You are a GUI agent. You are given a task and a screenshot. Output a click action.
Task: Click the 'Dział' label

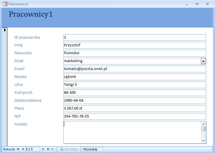(19, 61)
